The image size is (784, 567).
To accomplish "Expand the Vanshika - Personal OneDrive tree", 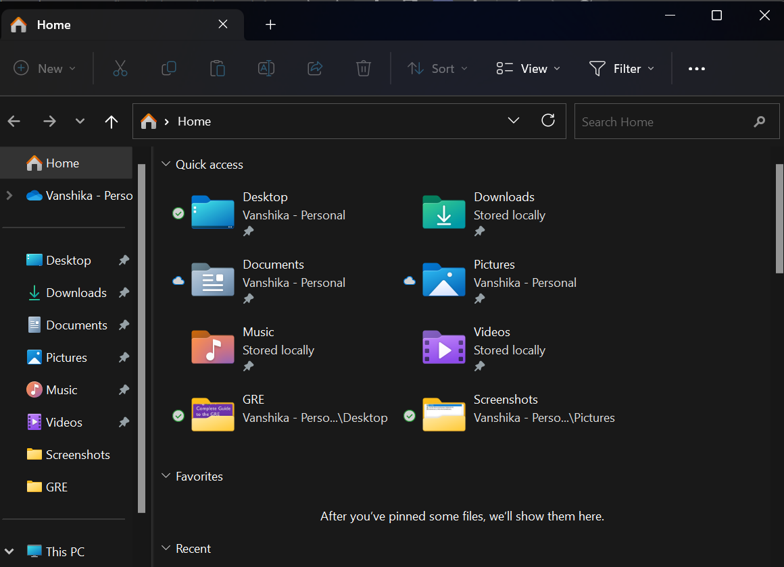I will pyautogui.click(x=9, y=196).
